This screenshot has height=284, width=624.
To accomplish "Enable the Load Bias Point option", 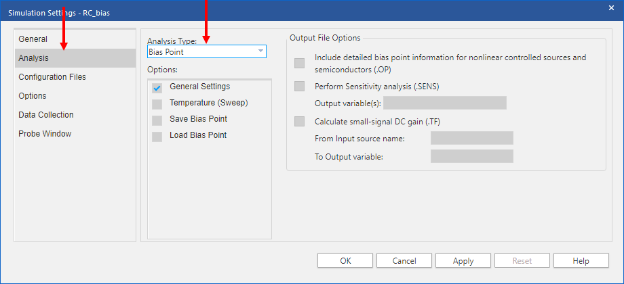I will (157, 137).
